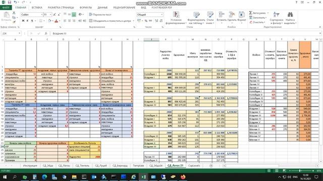The width and height of the screenshot is (323, 181).
Task: Switch to Normal view in status bar
Action: [269, 171]
